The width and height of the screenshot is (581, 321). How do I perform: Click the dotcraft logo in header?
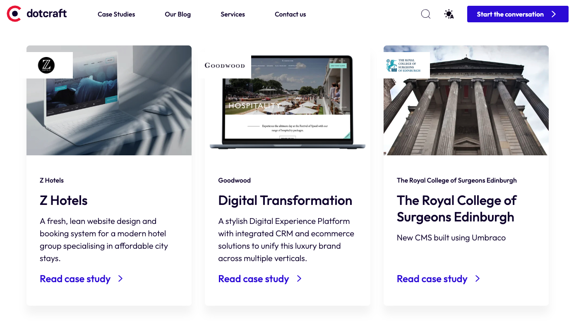37,14
